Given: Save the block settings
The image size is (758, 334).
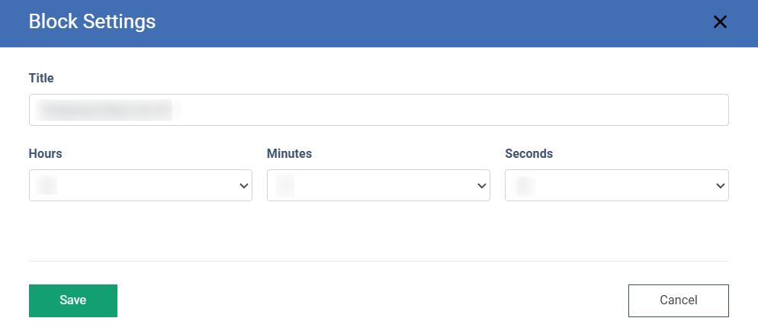Looking at the screenshot, I should (73, 300).
